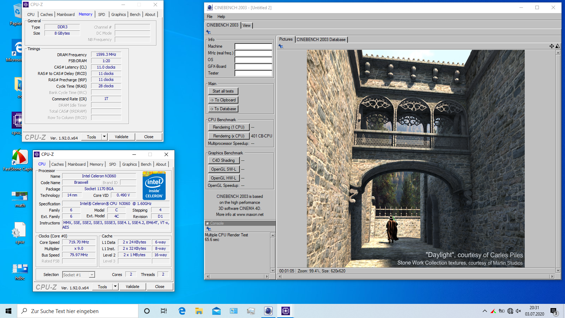Run the Rendering (1 CPU) benchmark
Viewport: 565px width, 318px height.
click(x=229, y=127)
